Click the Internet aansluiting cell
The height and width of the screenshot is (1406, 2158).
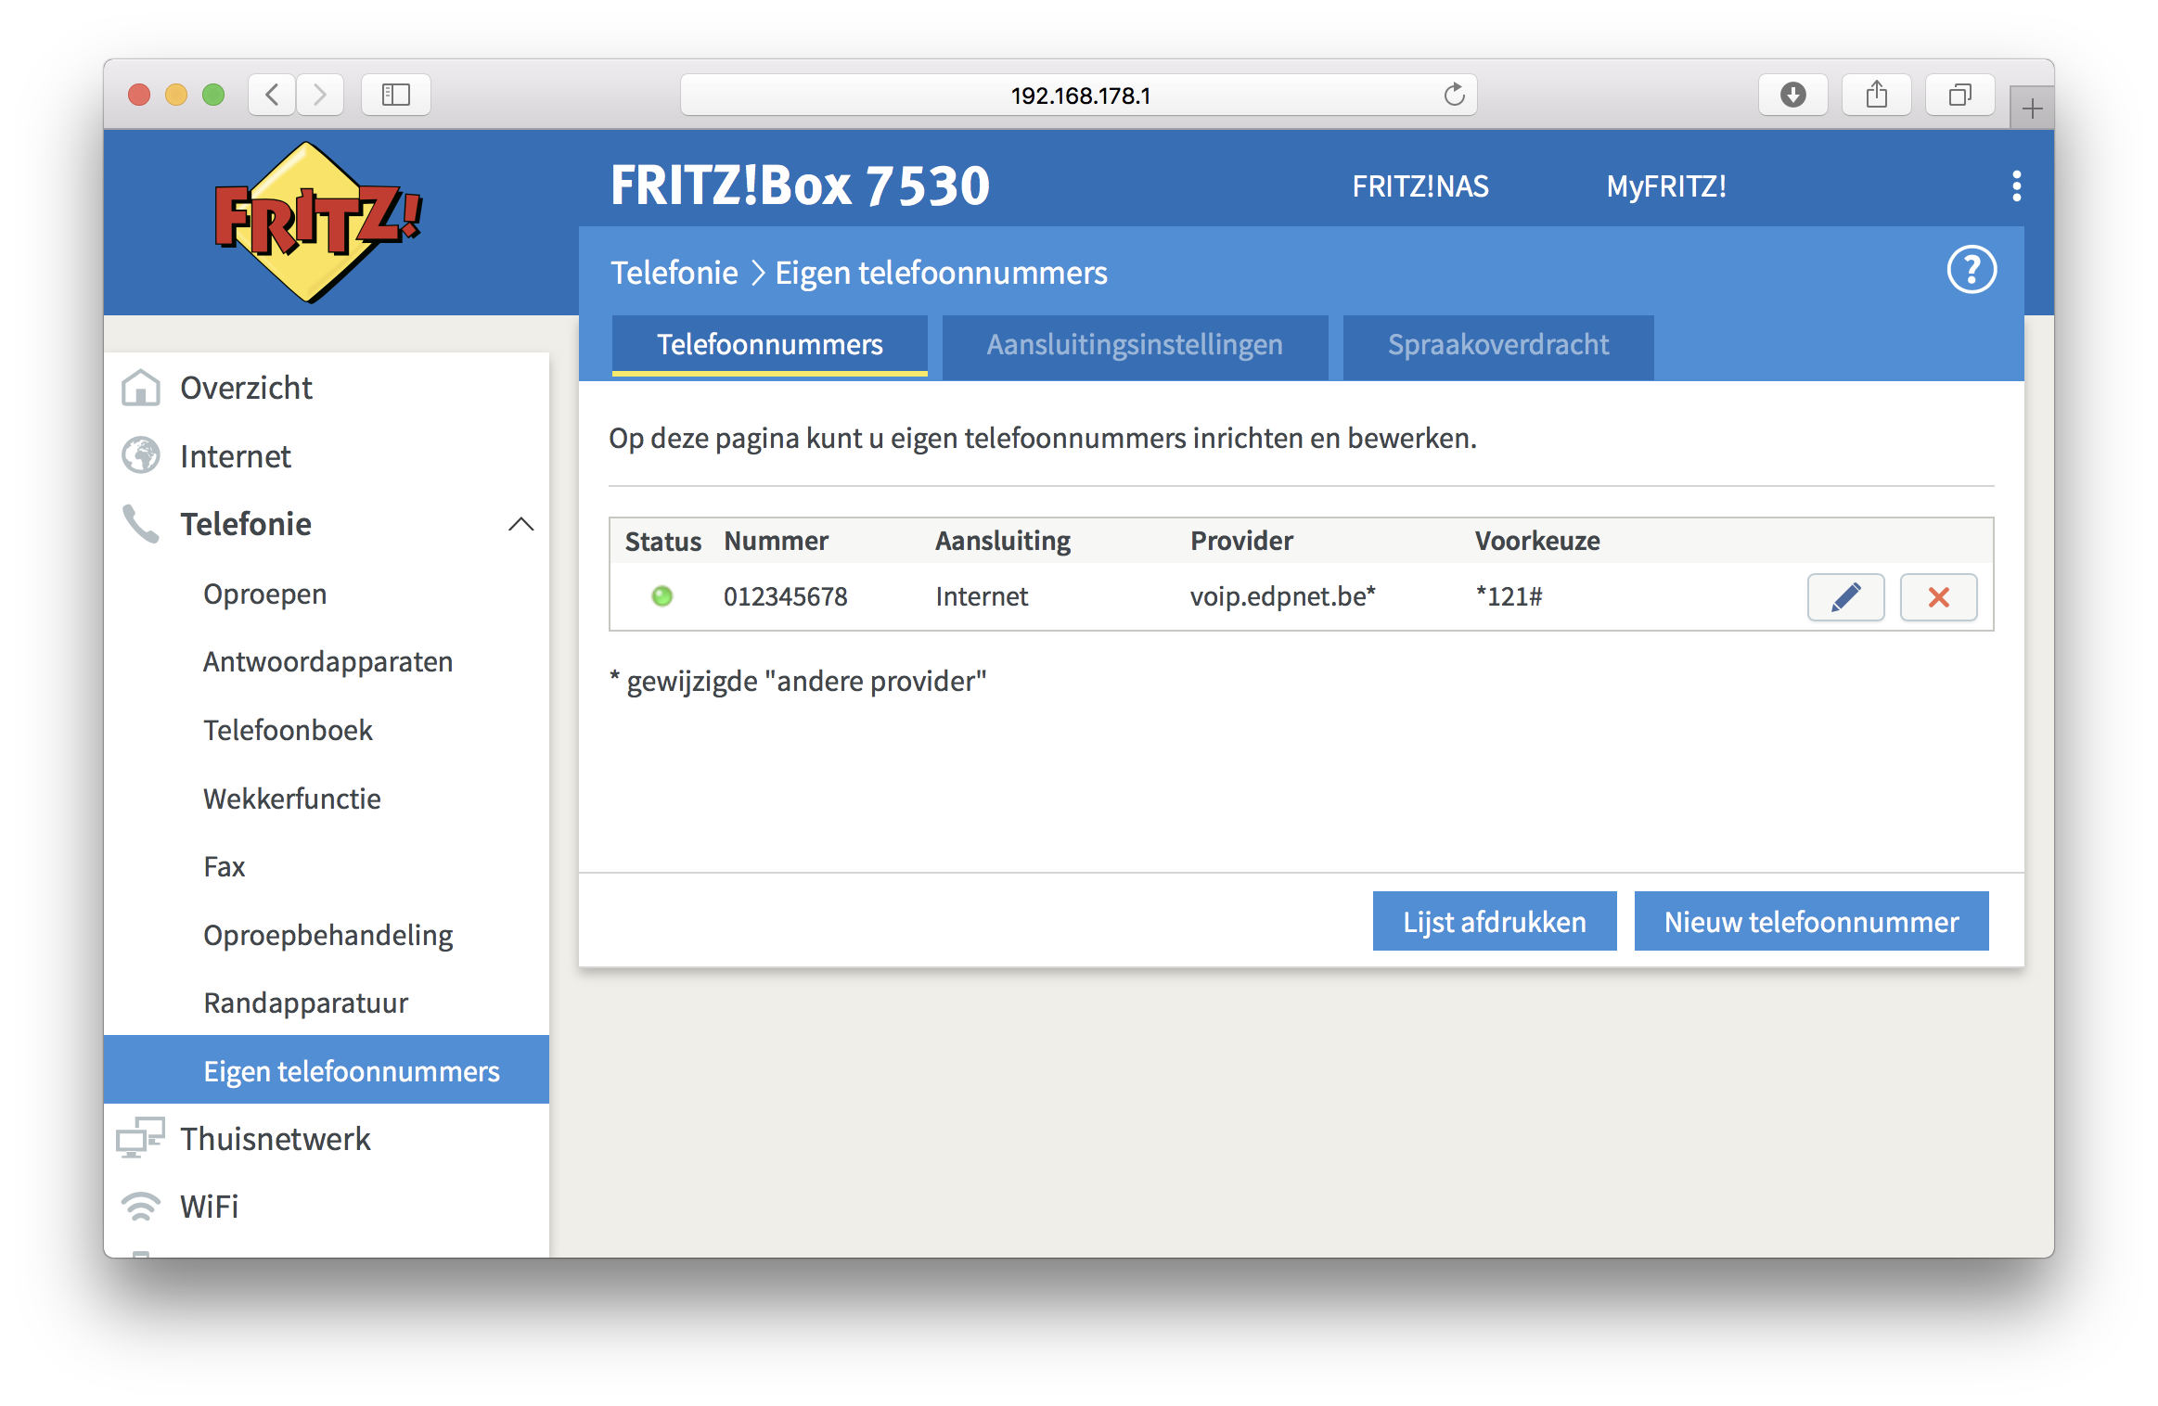coord(982,596)
